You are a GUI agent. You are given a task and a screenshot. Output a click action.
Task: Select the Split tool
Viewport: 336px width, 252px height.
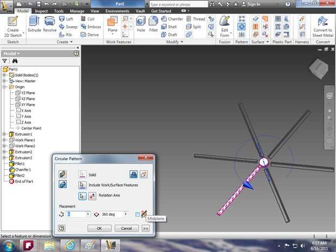[193, 27]
